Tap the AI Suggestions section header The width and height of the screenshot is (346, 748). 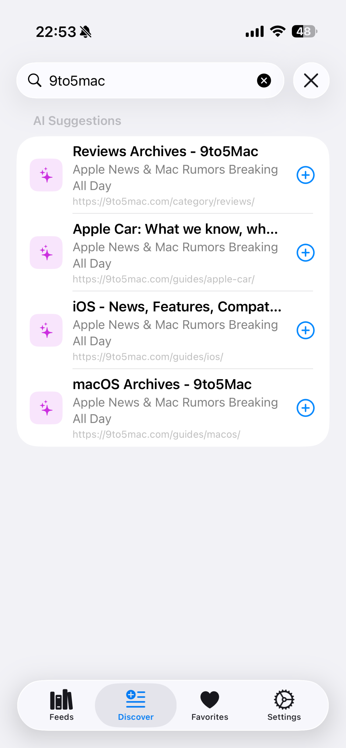[x=77, y=121]
